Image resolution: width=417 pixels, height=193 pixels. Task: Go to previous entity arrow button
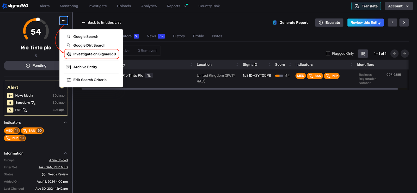click(x=392, y=23)
